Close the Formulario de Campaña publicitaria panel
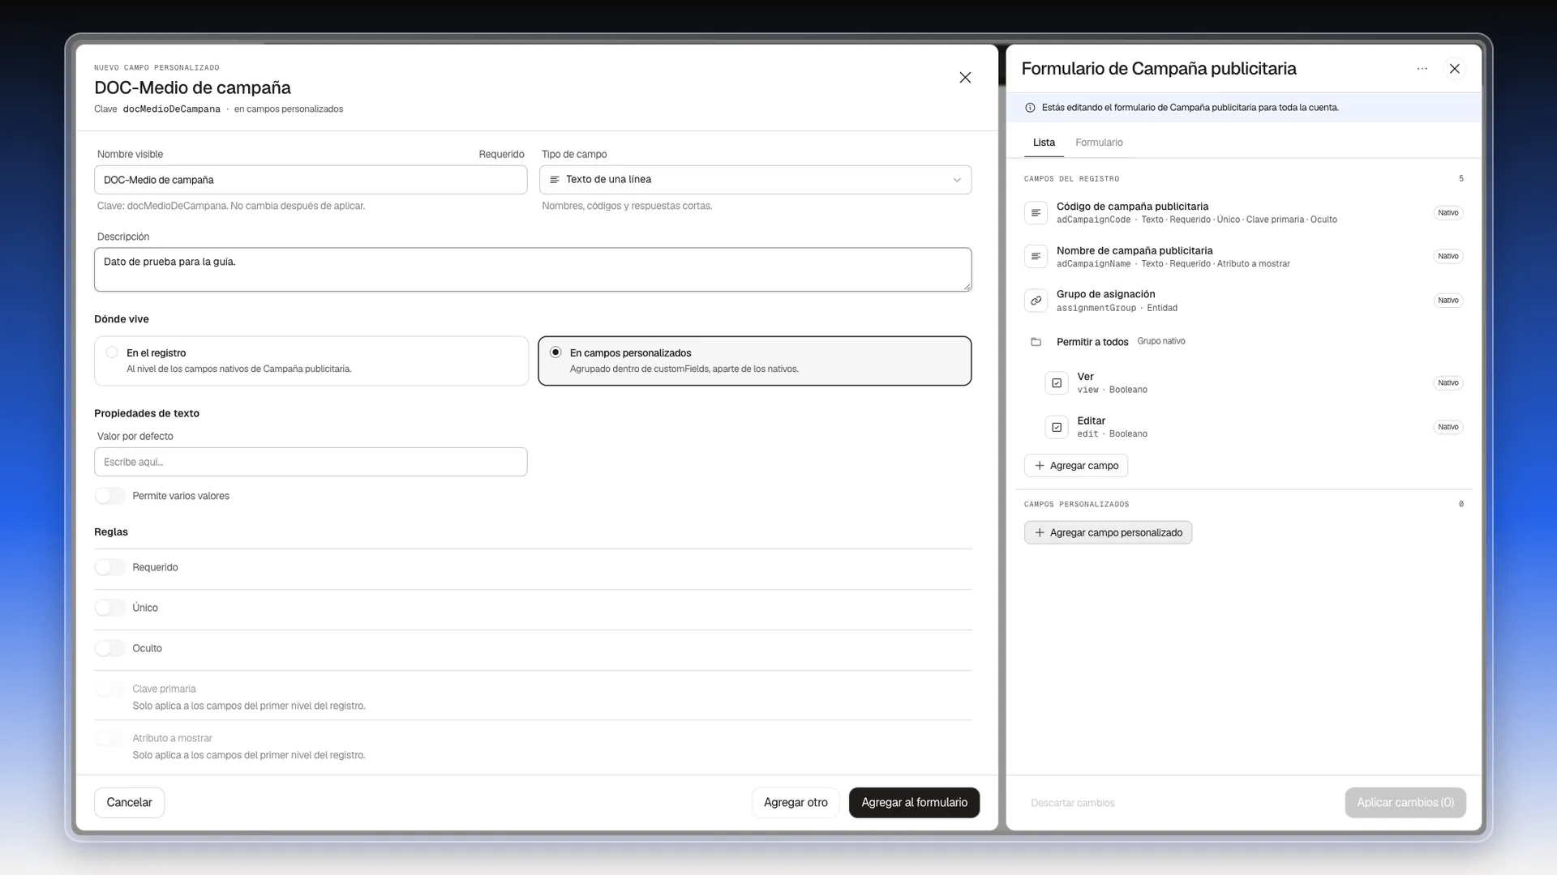The height and width of the screenshot is (875, 1557). (x=1455, y=69)
